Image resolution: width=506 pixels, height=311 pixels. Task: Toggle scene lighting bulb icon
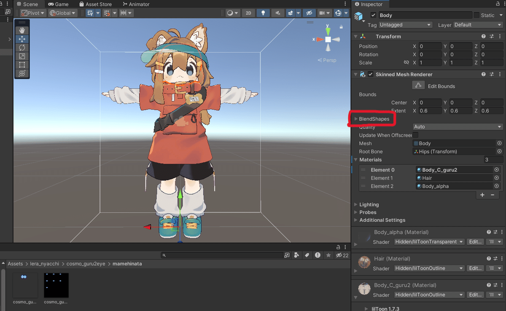pyautogui.click(x=263, y=13)
